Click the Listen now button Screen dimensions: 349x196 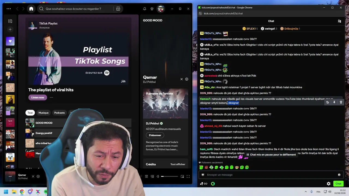[38, 97]
